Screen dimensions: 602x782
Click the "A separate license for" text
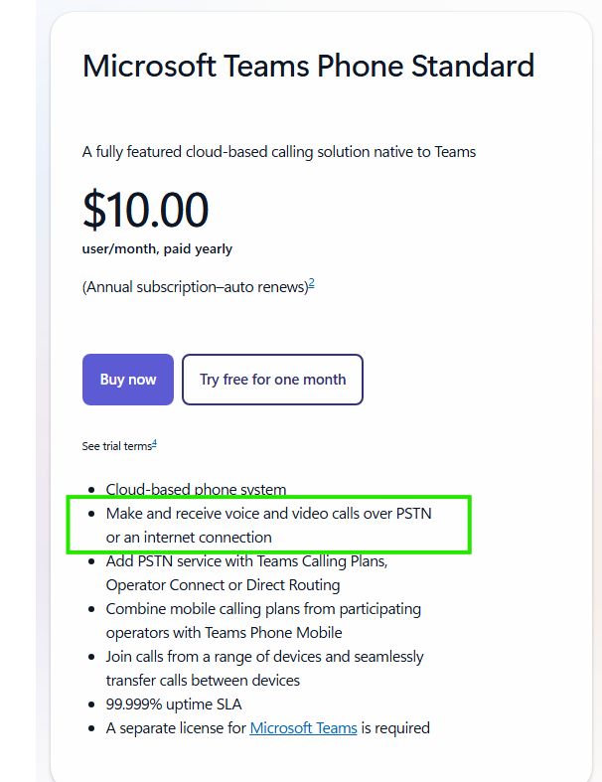(177, 728)
